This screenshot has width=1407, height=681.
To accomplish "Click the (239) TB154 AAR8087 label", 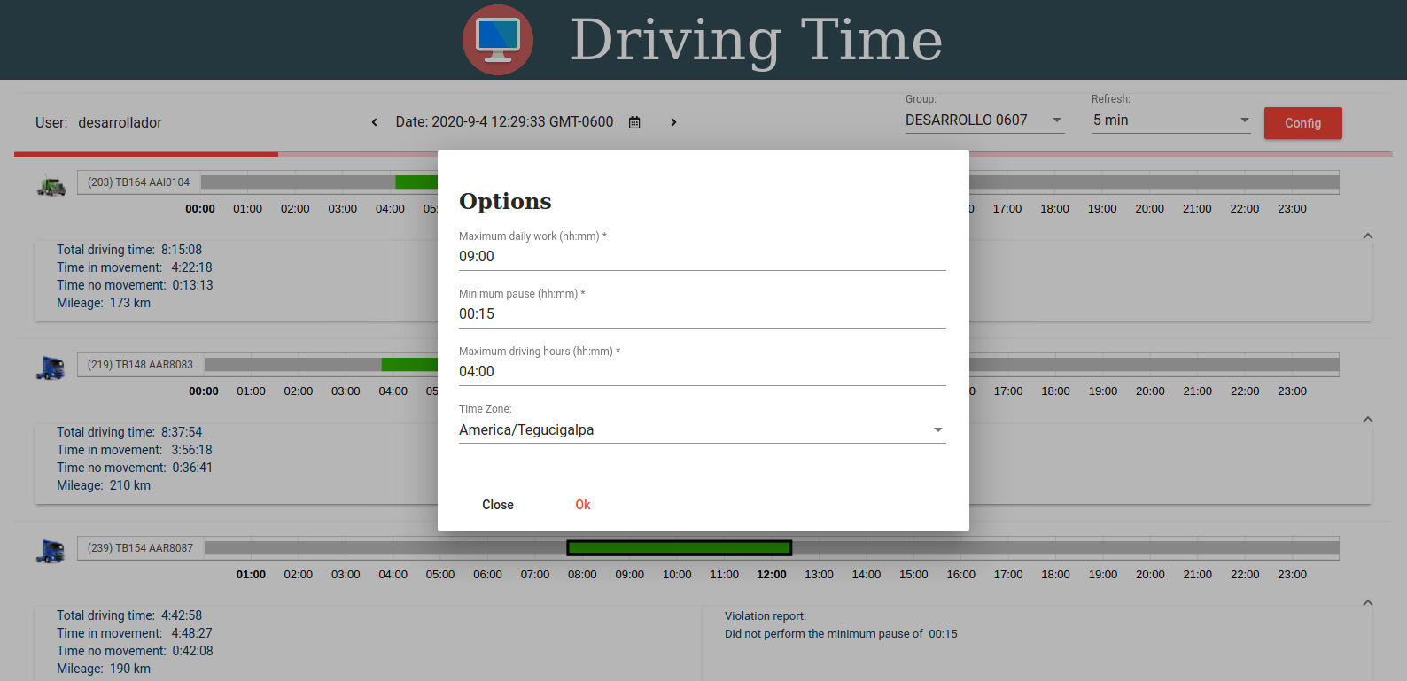I will [x=140, y=548].
